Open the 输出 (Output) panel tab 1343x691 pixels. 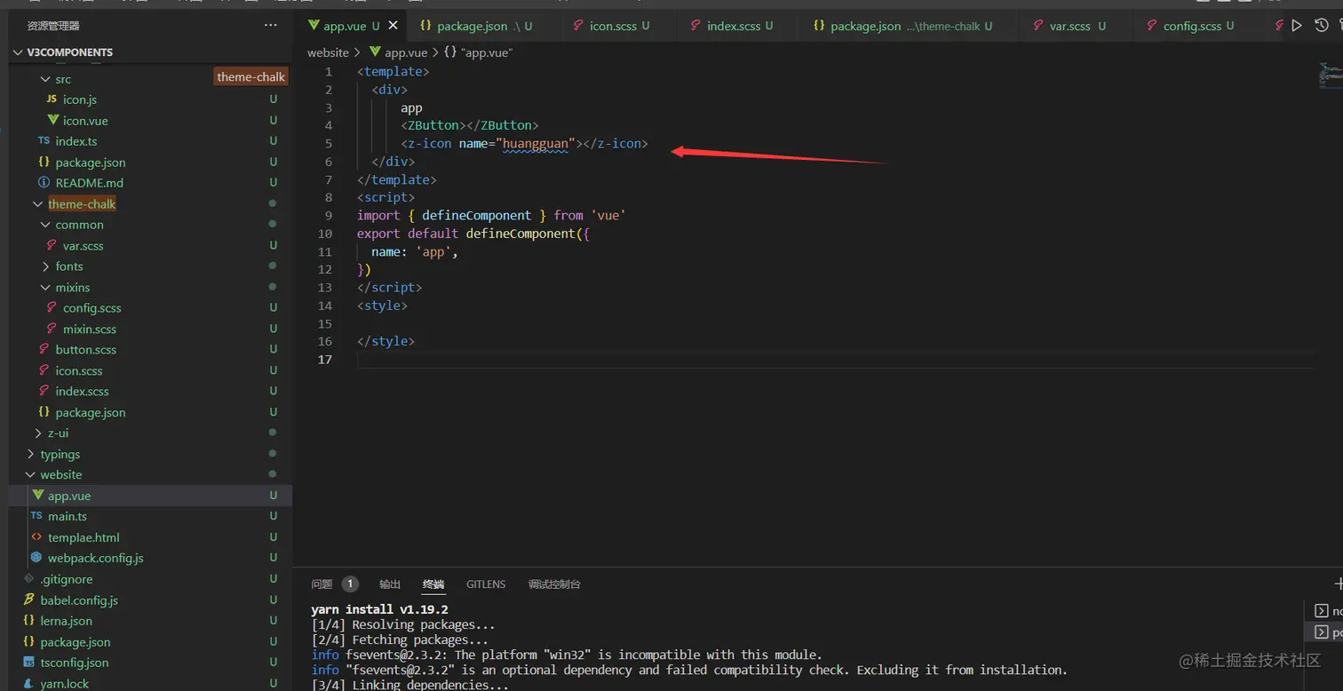[390, 584]
